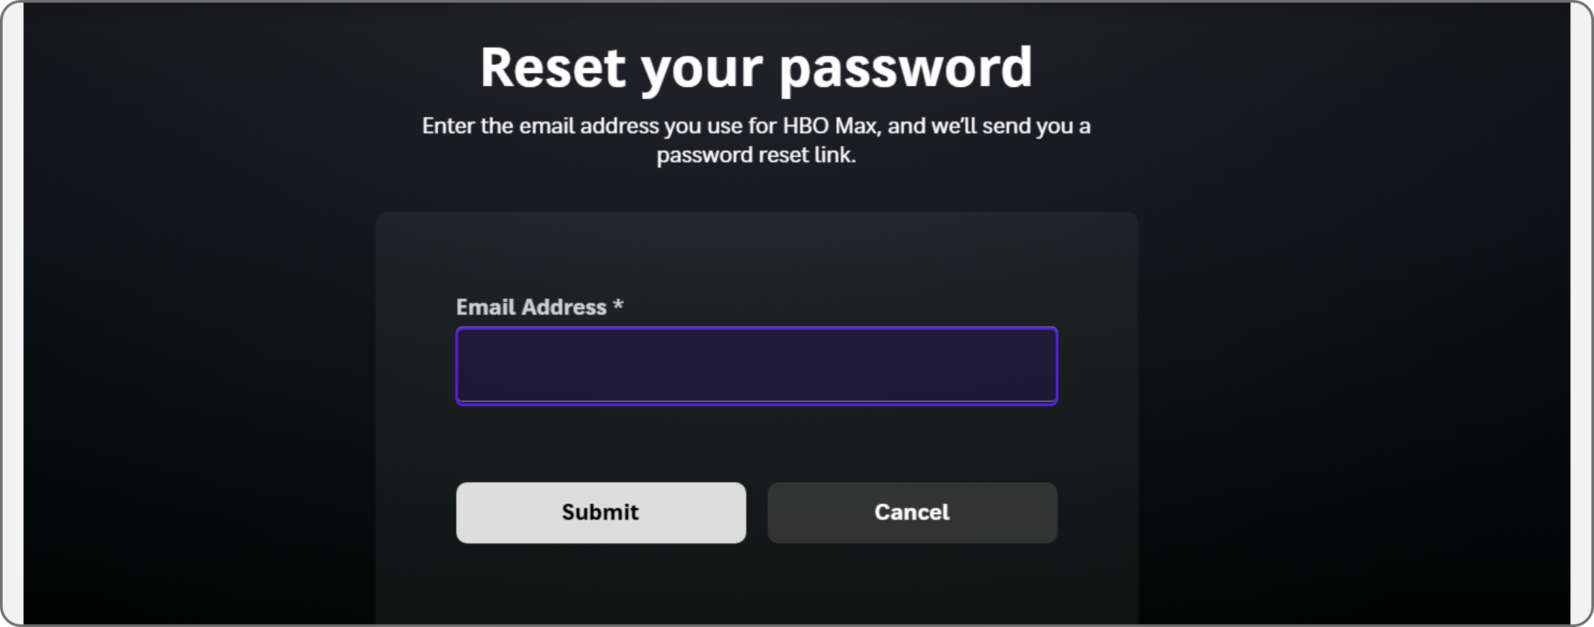Click the word "password" in the title
The image size is (1594, 627).
905,69
